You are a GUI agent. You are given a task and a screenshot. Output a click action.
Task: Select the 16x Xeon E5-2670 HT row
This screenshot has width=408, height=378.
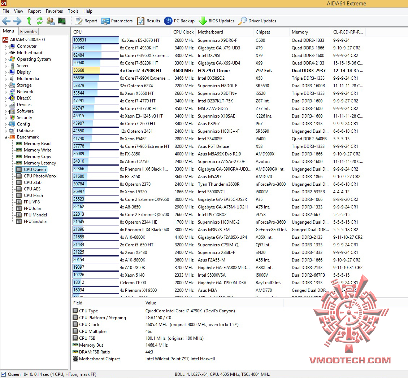pos(218,40)
